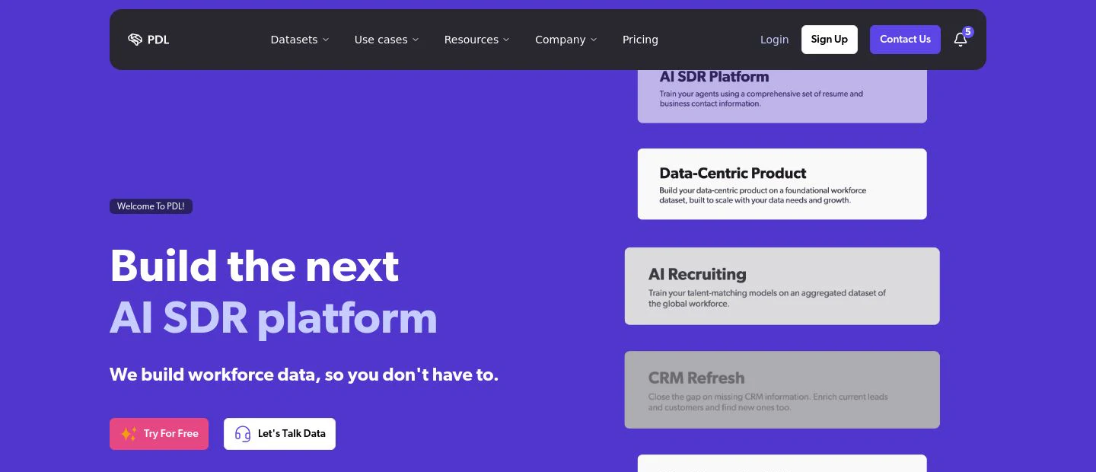Viewport: 1096px width, 472px height.
Task: Click the headset icon in Let's Talk Data
Action: (x=243, y=434)
